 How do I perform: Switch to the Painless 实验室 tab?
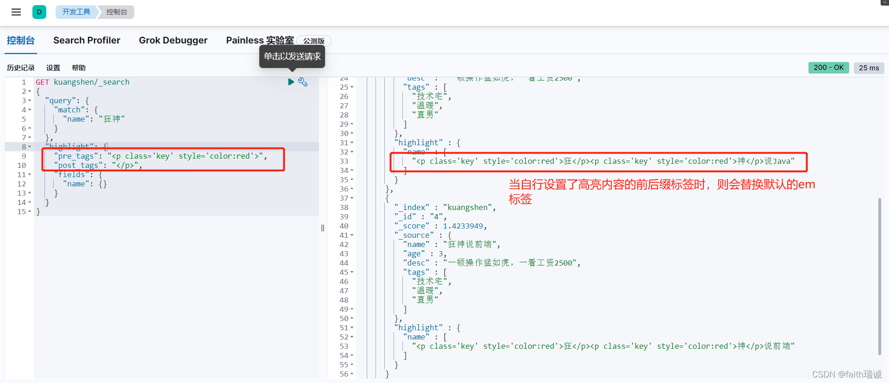click(260, 40)
